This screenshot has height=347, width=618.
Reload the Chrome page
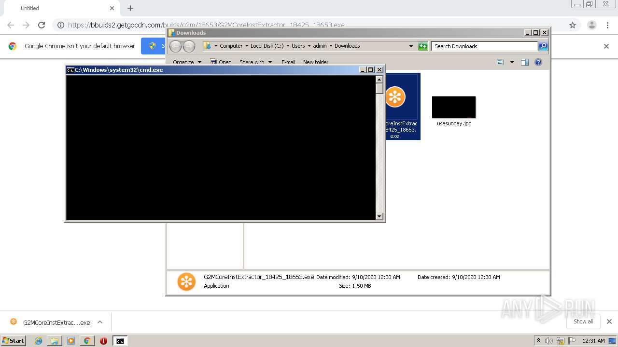click(42, 25)
